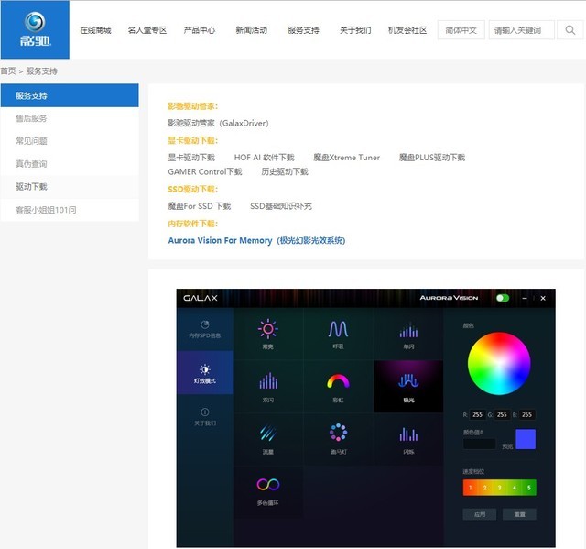Select the 流星 meteor lighting mode
Screen dimensions: 586x549
[268, 439]
